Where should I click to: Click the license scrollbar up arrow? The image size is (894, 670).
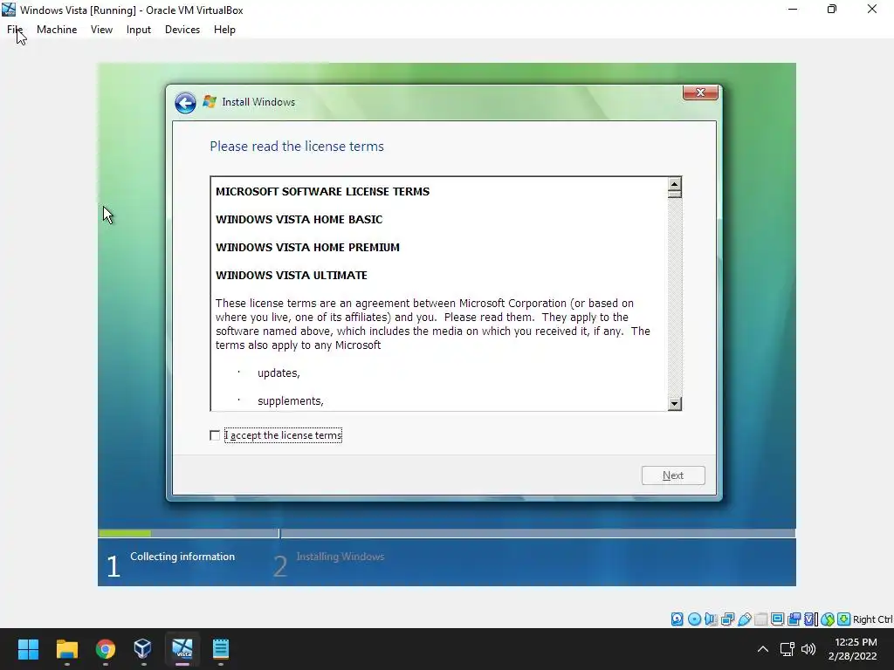tap(675, 184)
